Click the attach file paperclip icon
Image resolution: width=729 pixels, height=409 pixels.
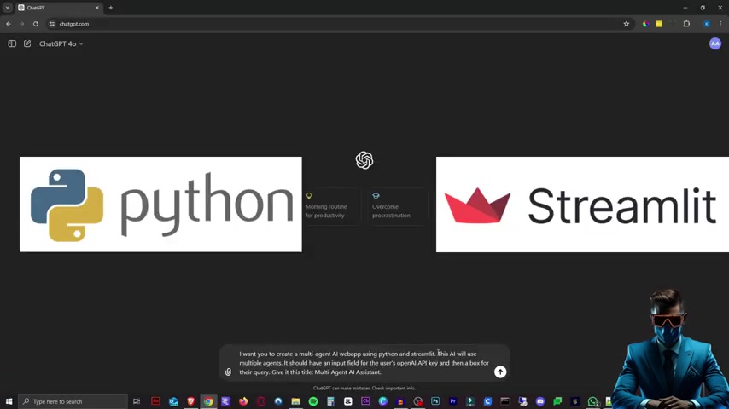(x=228, y=372)
